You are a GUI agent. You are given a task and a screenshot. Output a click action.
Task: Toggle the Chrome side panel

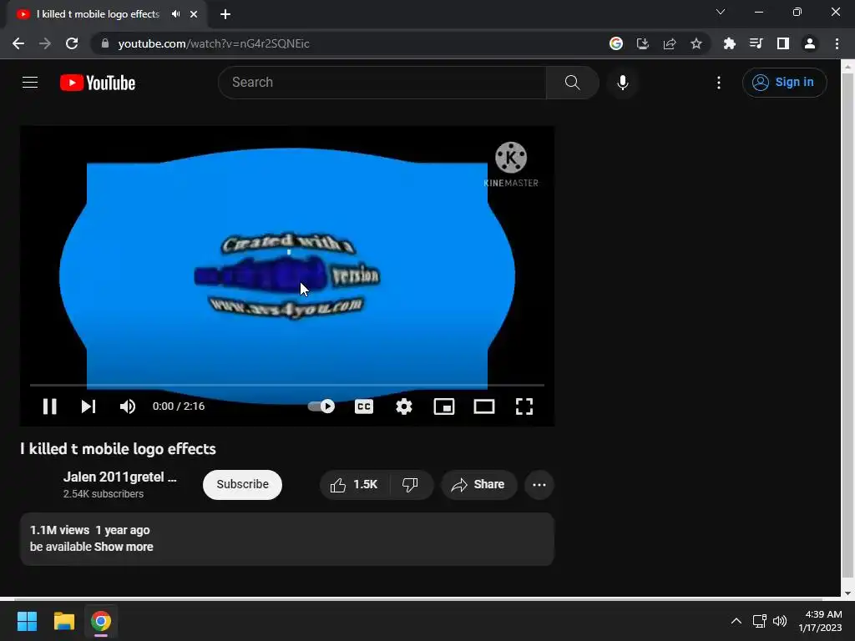pyautogui.click(x=783, y=43)
